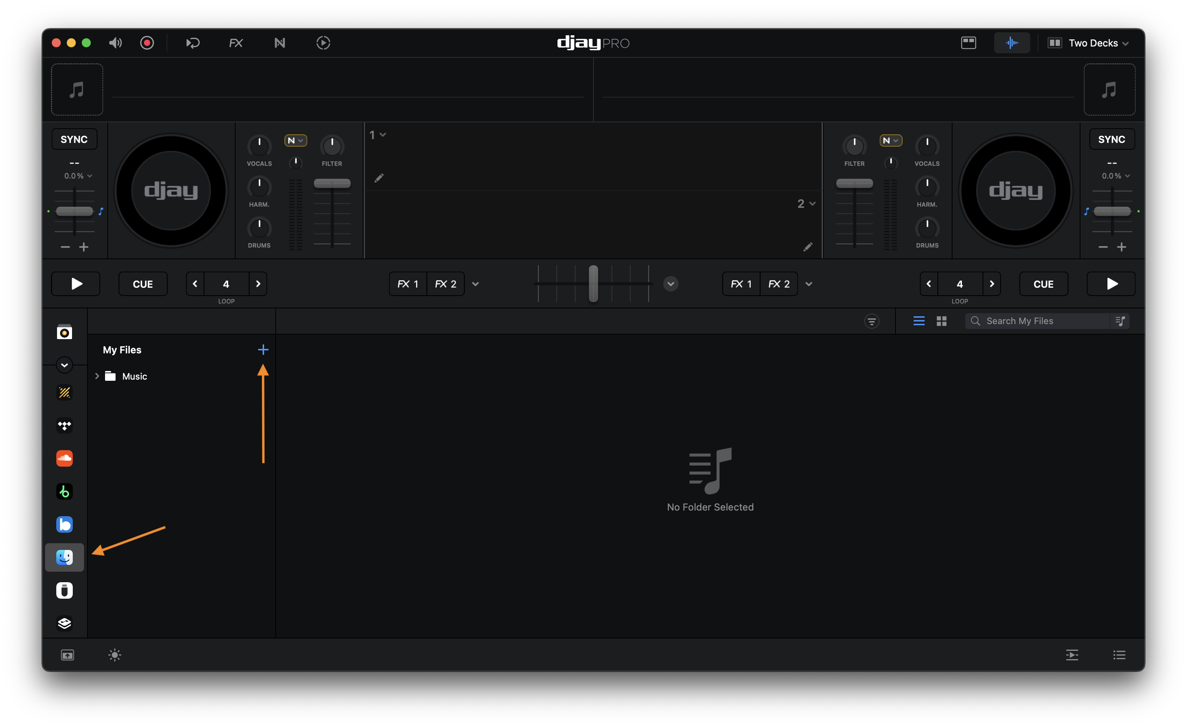The height and width of the screenshot is (727, 1187).
Task: Open the SoundCloud library source
Action: point(64,458)
